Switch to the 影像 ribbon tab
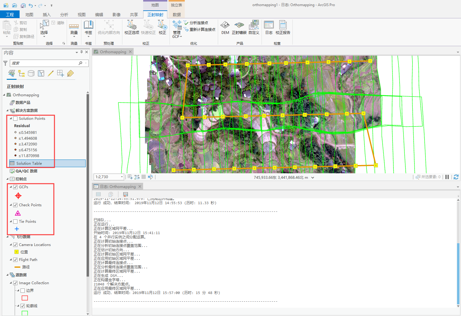Screen dimensions: 461x316 click(117, 14)
